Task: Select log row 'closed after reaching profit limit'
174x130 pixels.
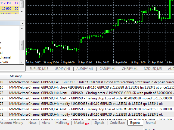Action: [87, 82]
